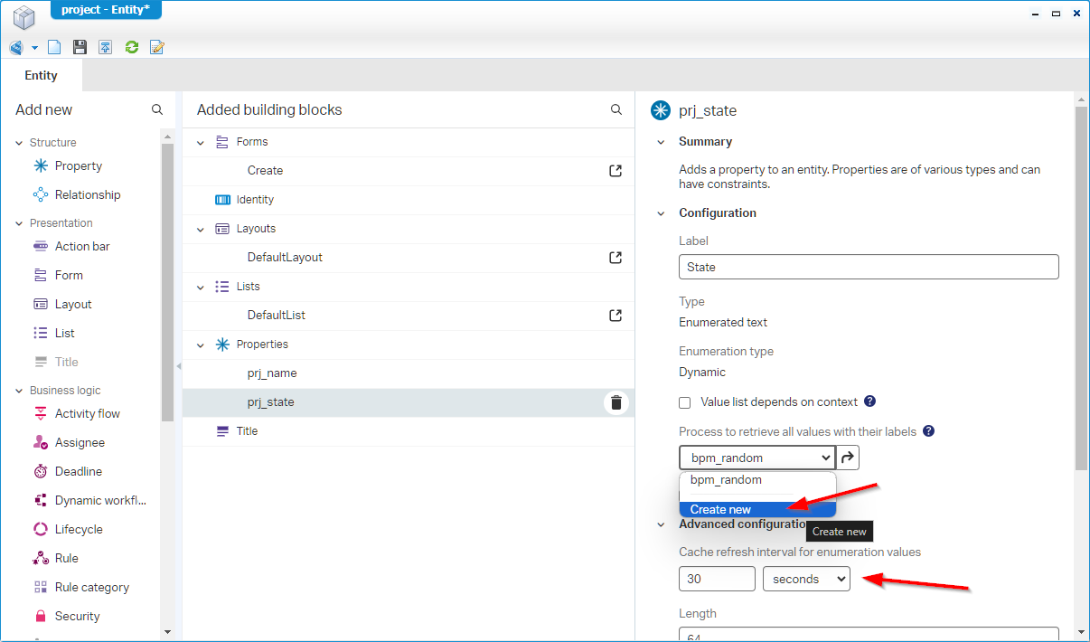Click the State label text field
The height and width of the screenshot is (642, 1090).
pyautogui.click(x=868, y=267)
